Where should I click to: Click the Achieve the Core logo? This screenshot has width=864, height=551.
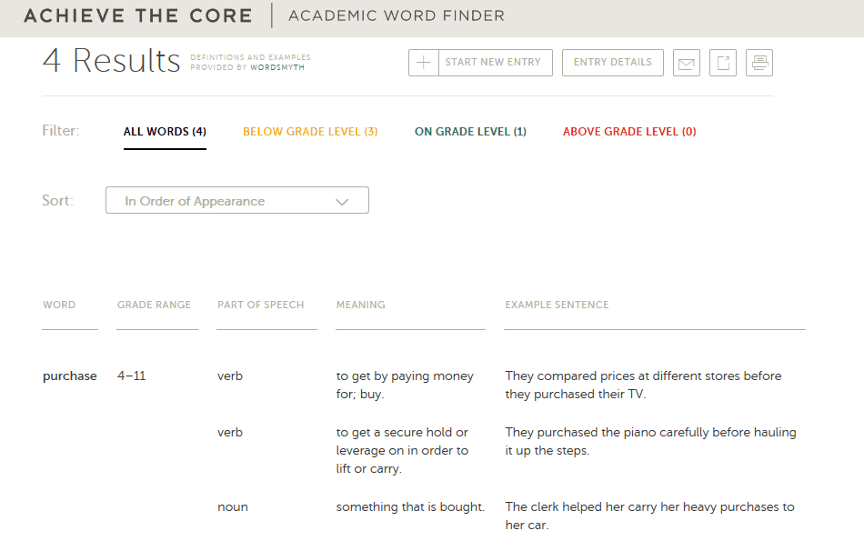(x=138, y=16)
